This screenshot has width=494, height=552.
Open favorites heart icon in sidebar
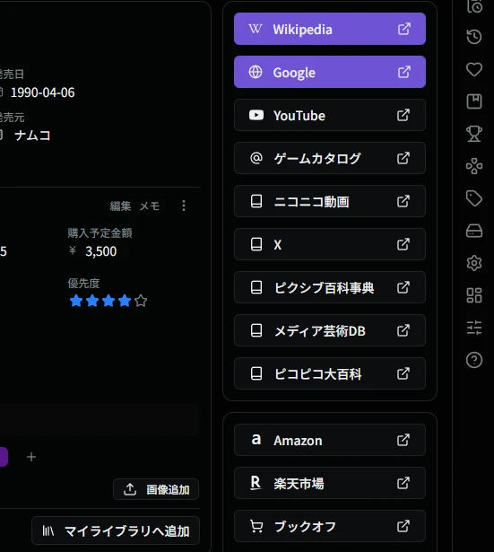tap(474, 69)
